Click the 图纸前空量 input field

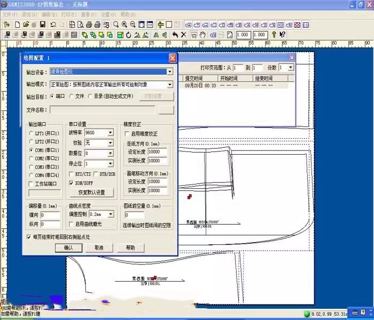point(135,215)
